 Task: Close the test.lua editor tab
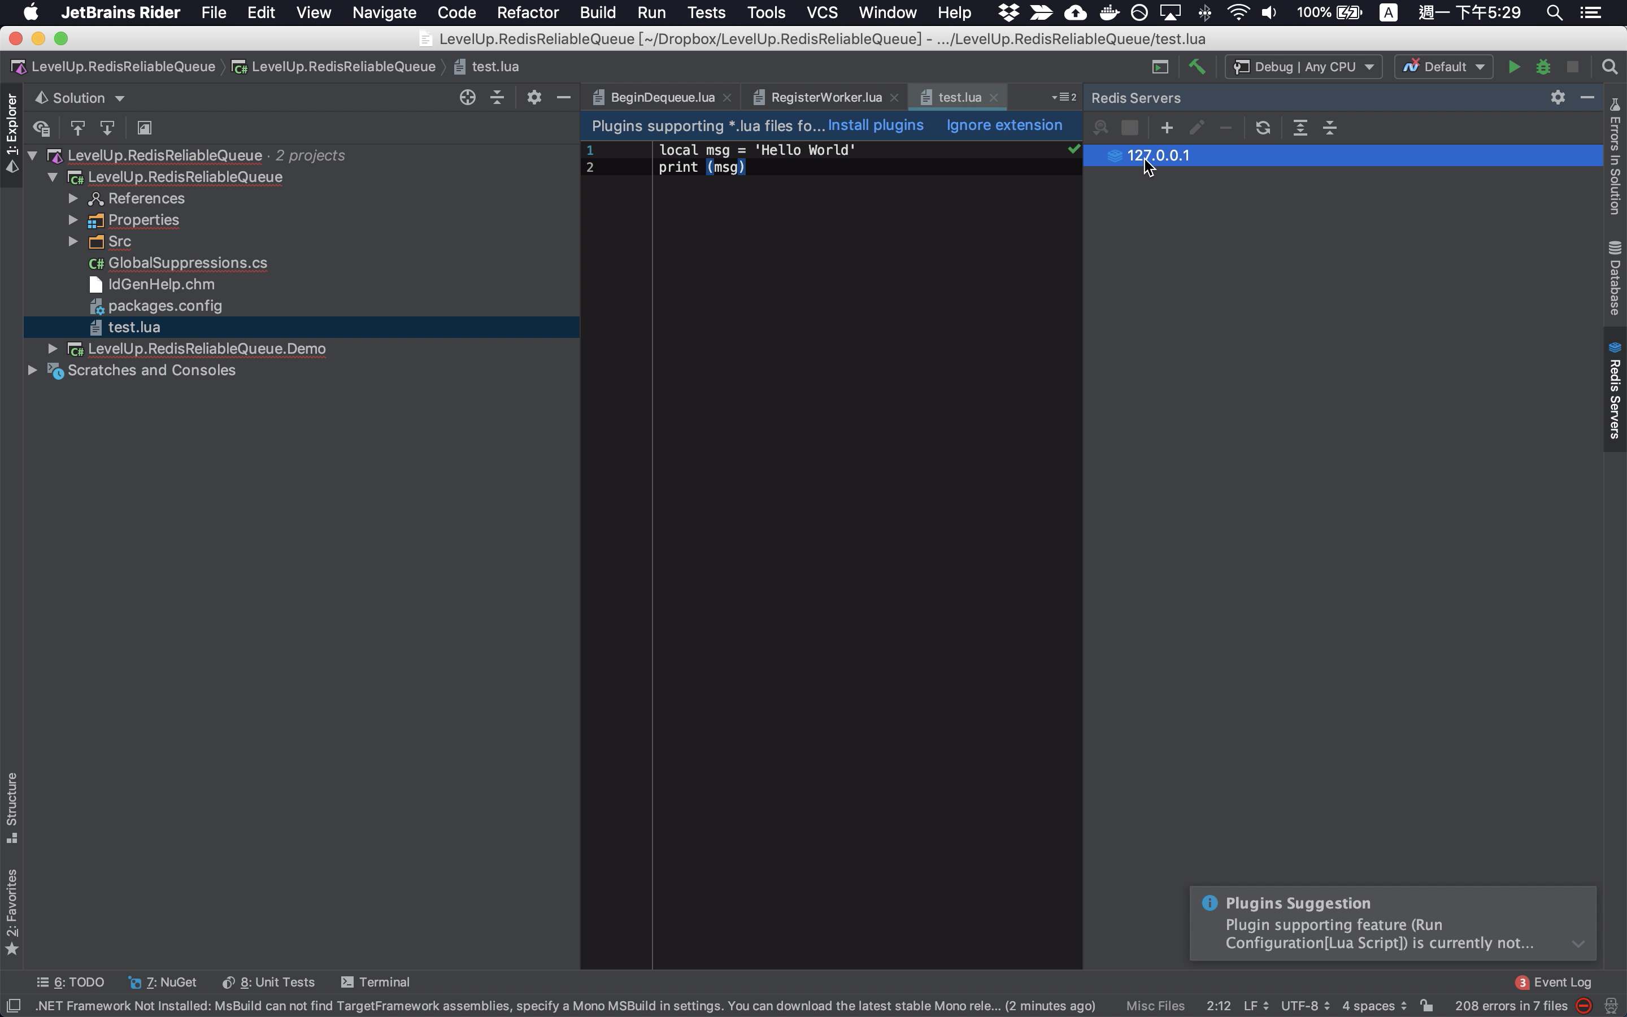click(x=994, y=98)
